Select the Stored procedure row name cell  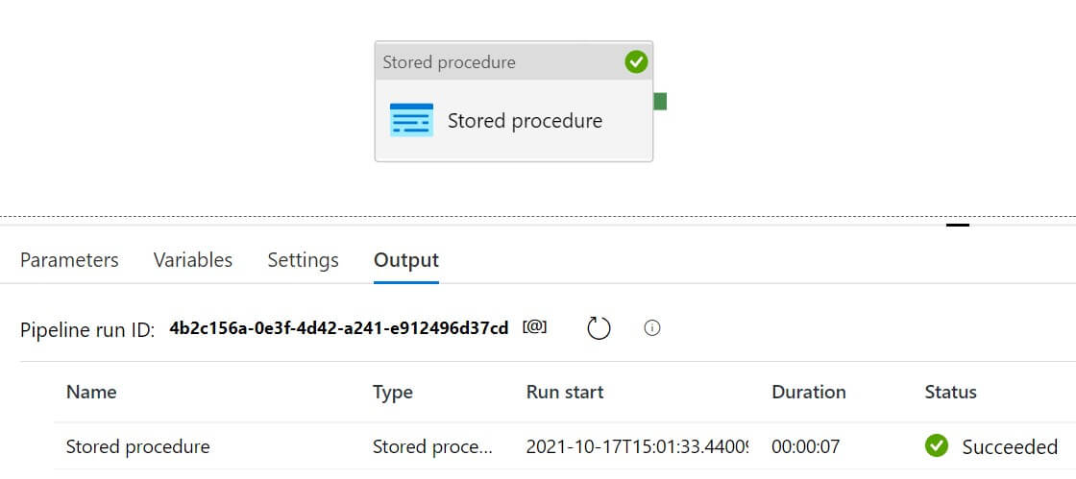[137, 446]
